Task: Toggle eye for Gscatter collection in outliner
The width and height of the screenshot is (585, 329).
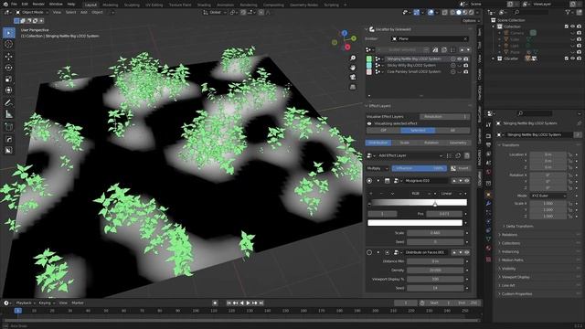Action: point(573,58)
